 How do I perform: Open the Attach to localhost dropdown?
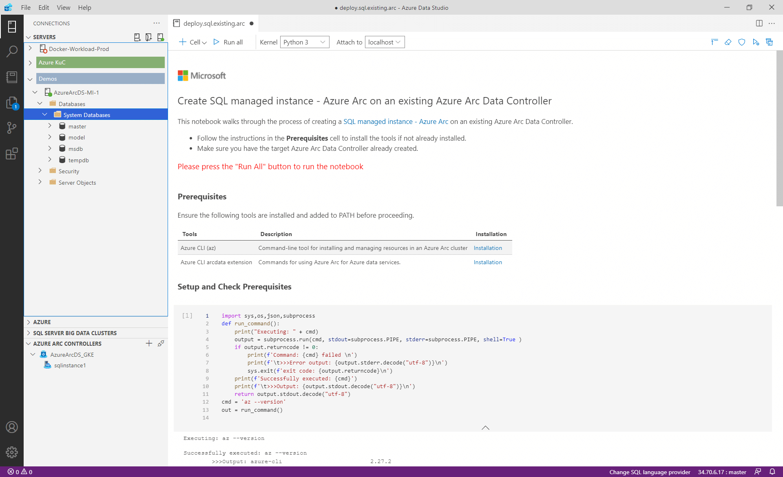(x=385, y=42)
